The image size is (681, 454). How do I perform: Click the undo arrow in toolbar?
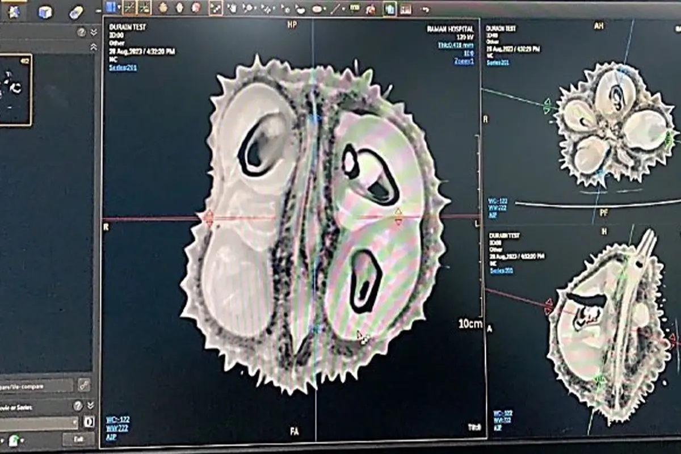click(425, 9)
